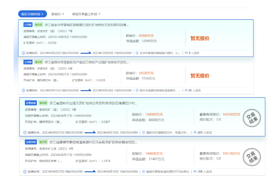
Task: Click viewers icon beside 209 人浏览
Action: (195, 132)
